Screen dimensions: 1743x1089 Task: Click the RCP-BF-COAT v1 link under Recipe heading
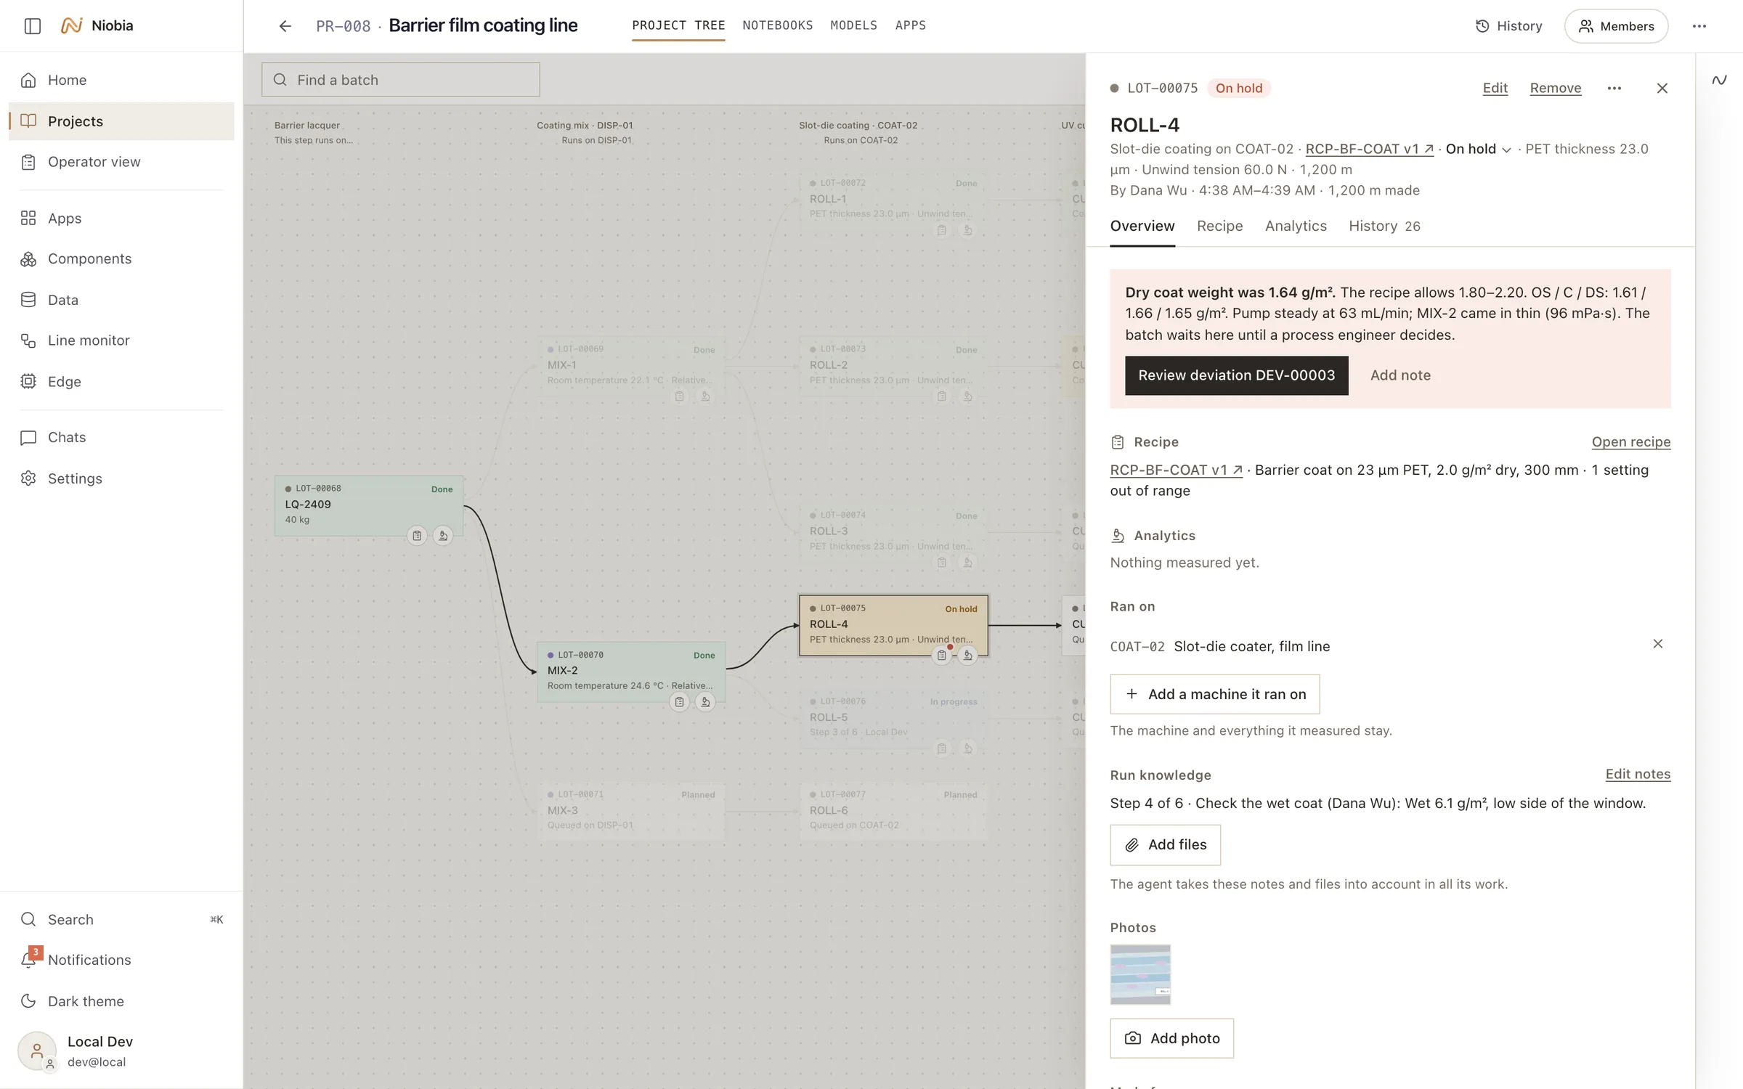tap(1176, 470)
